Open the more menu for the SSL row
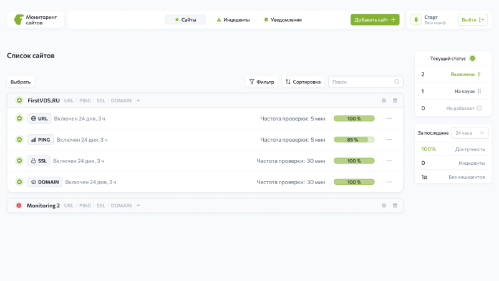This screenshot has height=281, width=499. [x=389, y=161]
